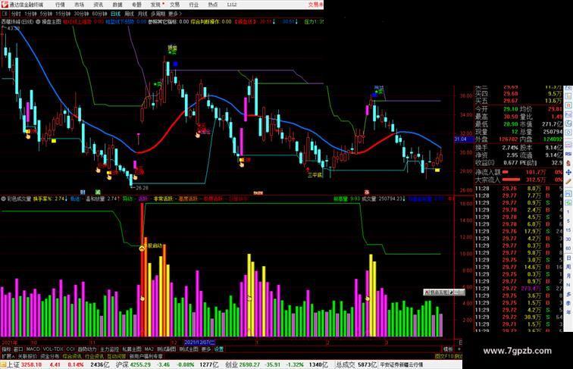This screenshot has height=369, width=573.
Task: Switch to the 15分钟 period tab
Action: point(63,14)
